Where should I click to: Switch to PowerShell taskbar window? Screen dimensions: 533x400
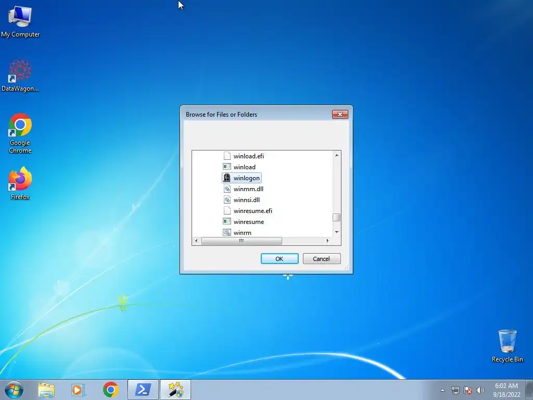point(143,390)
